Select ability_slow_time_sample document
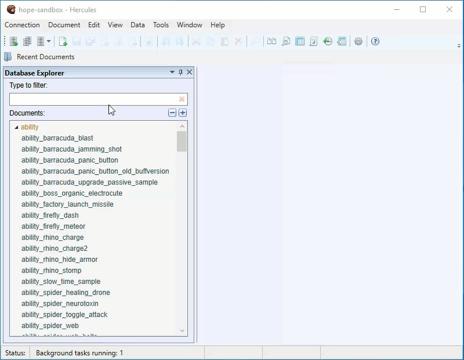Screen dimensions: 464x360 pos(61,282)
